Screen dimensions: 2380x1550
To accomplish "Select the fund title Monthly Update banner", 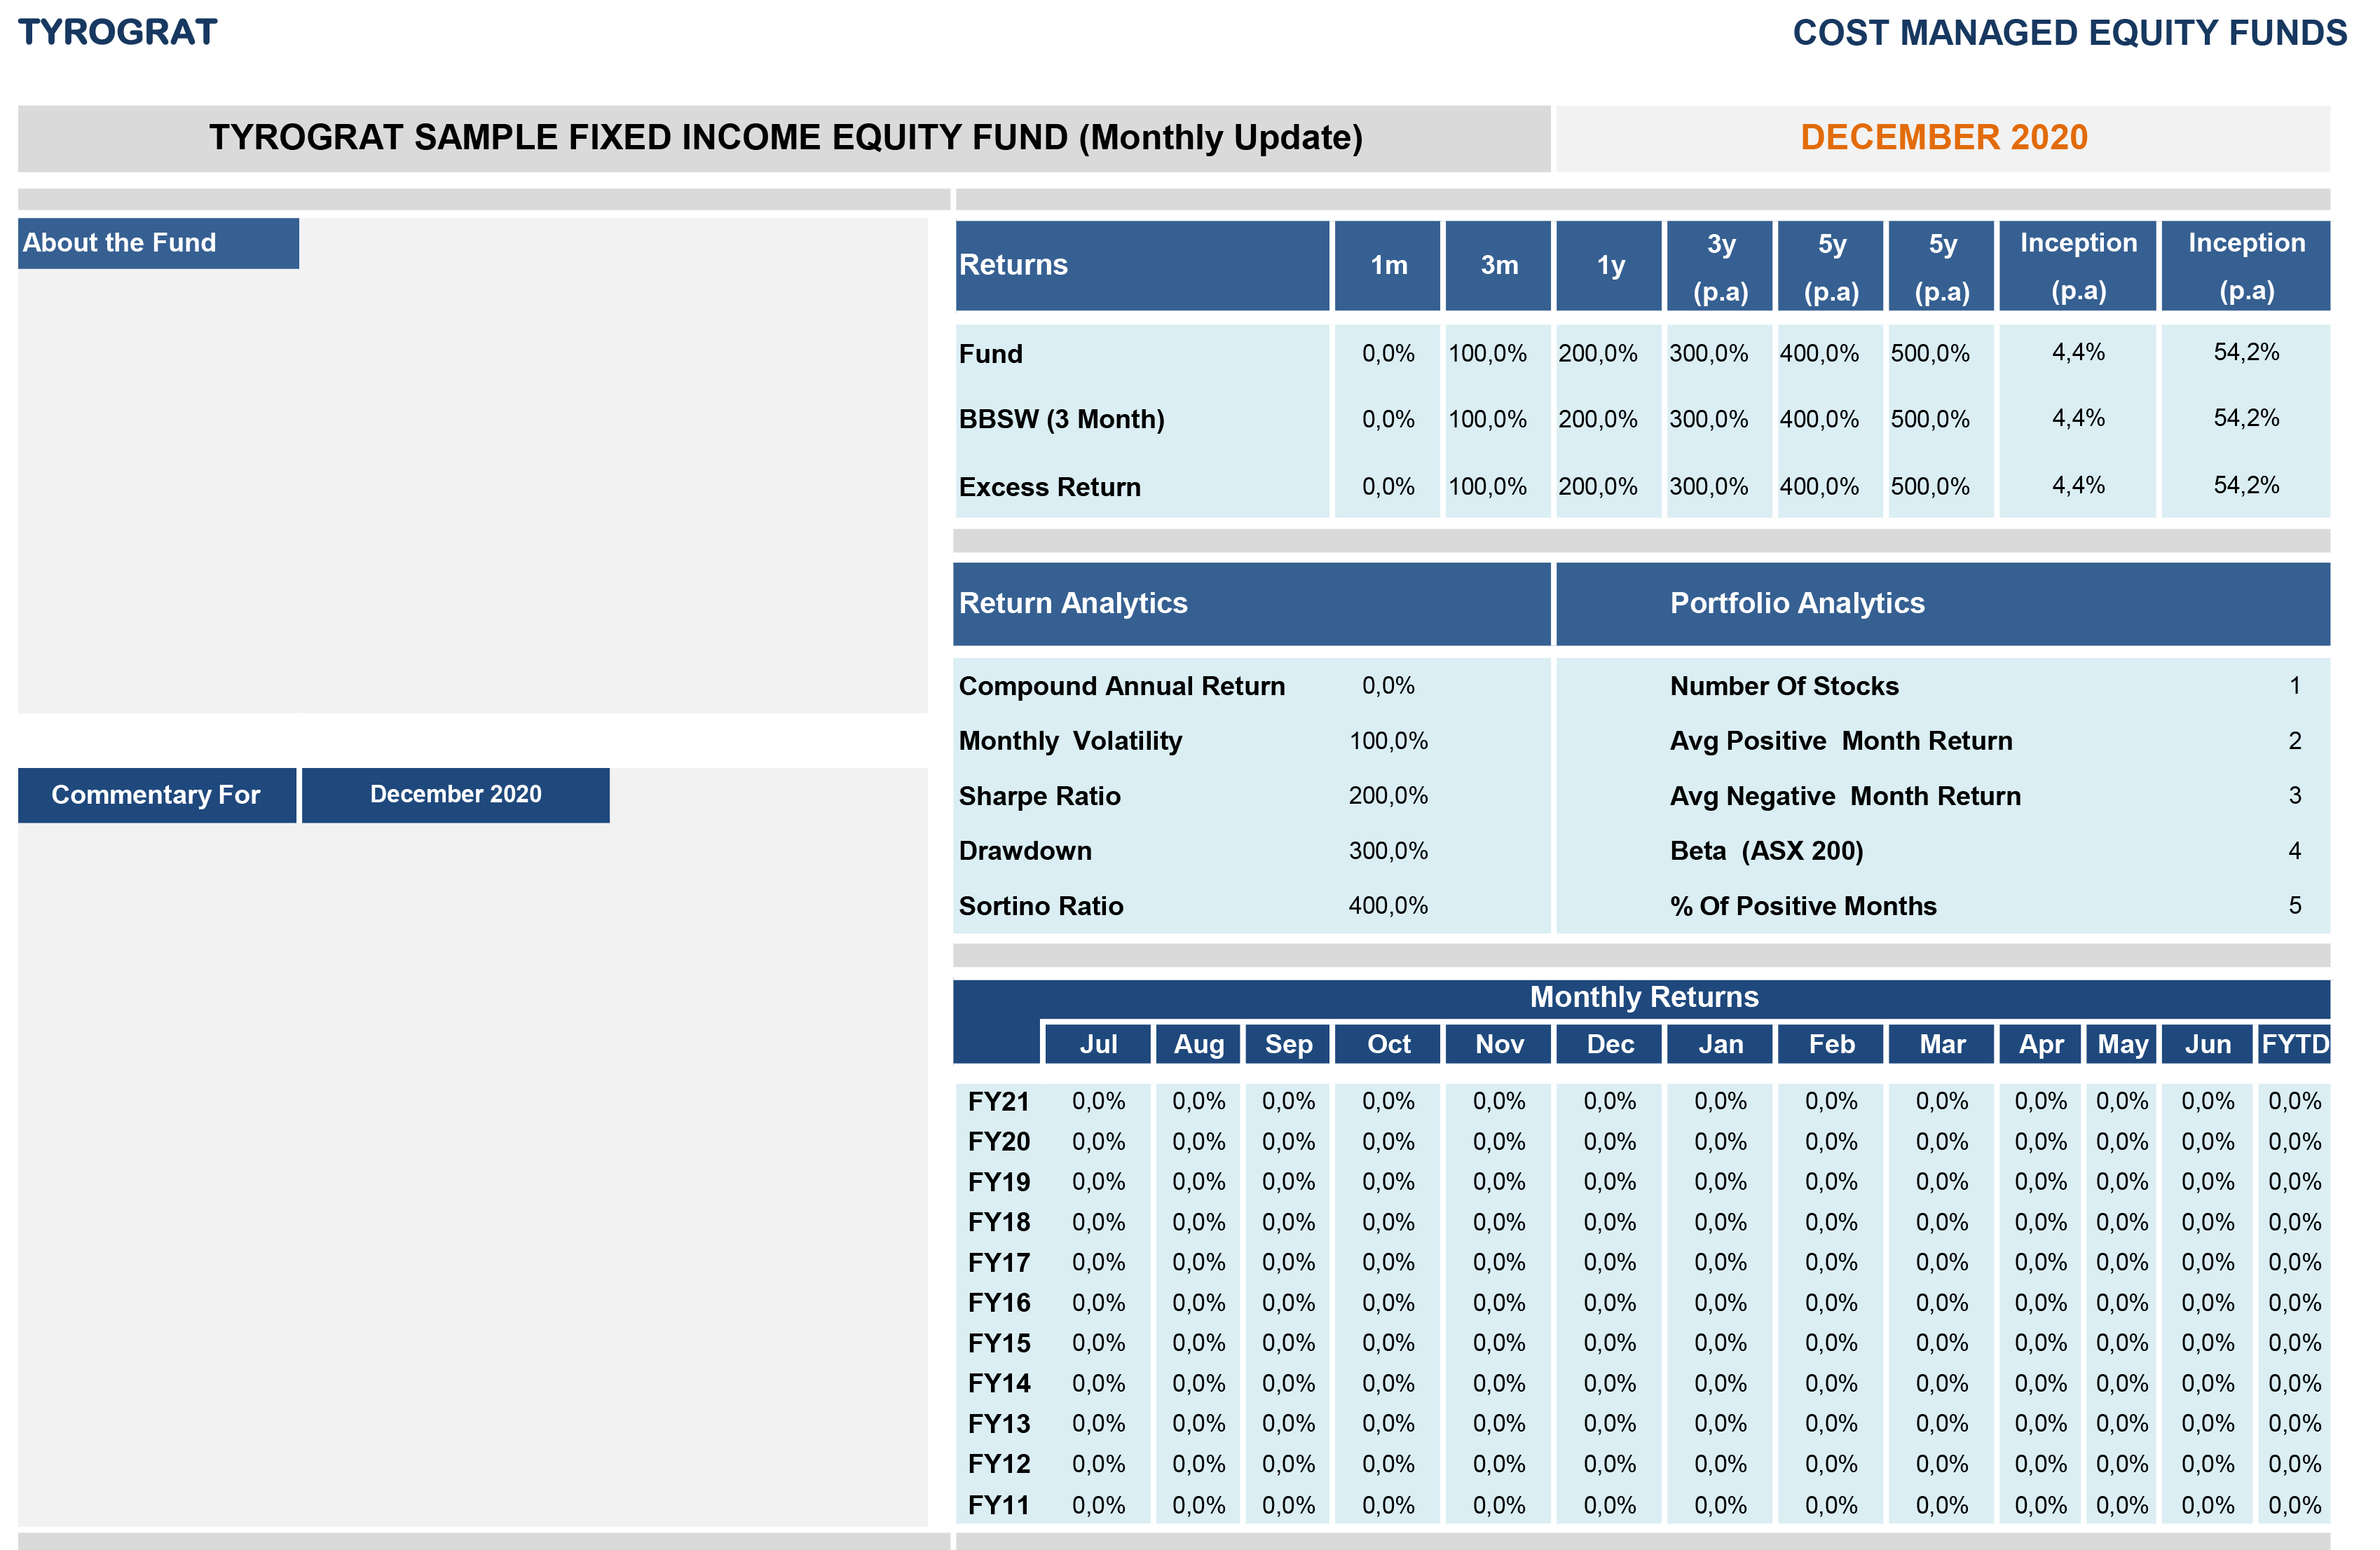I will click(x=785, y=138).
